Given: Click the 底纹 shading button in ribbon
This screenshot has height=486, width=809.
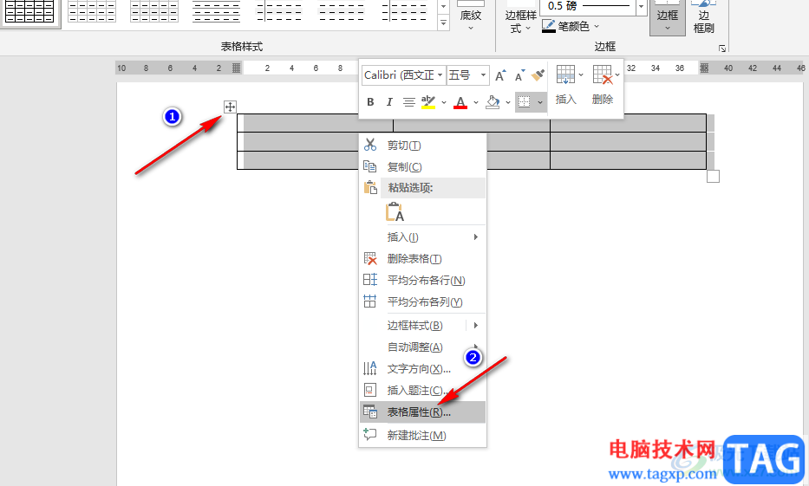Looking at the screenshot, I should point(471,16).
